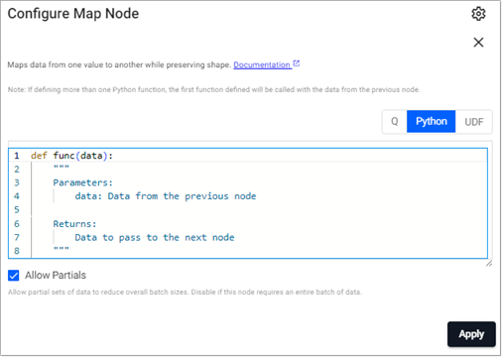Click the Apply button

[x=471, y=334]
